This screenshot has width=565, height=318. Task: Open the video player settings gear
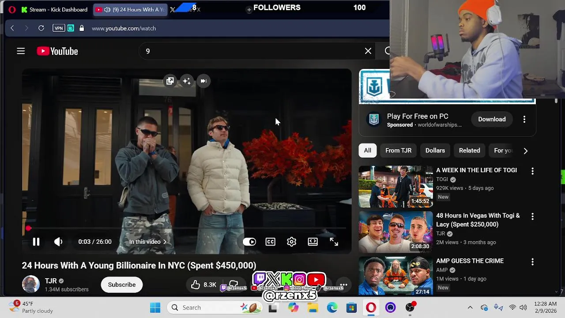[x=292, y=242]
